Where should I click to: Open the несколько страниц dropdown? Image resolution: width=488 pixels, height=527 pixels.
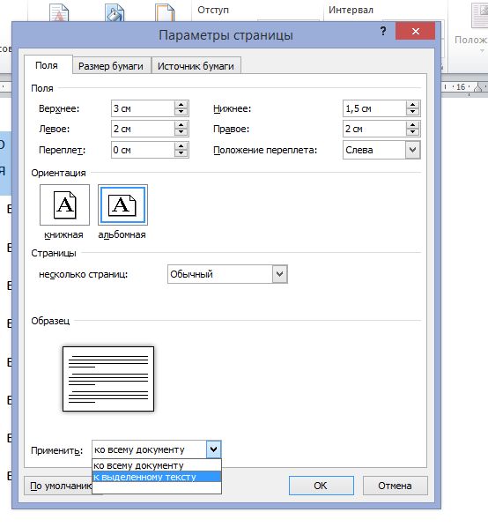click(x=280, y=274)
